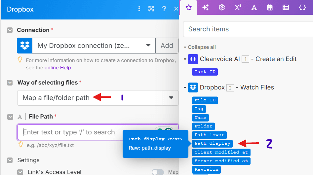This screenshot has width=313, height=175.
Task: Open the online Help link
Action: 58,68
